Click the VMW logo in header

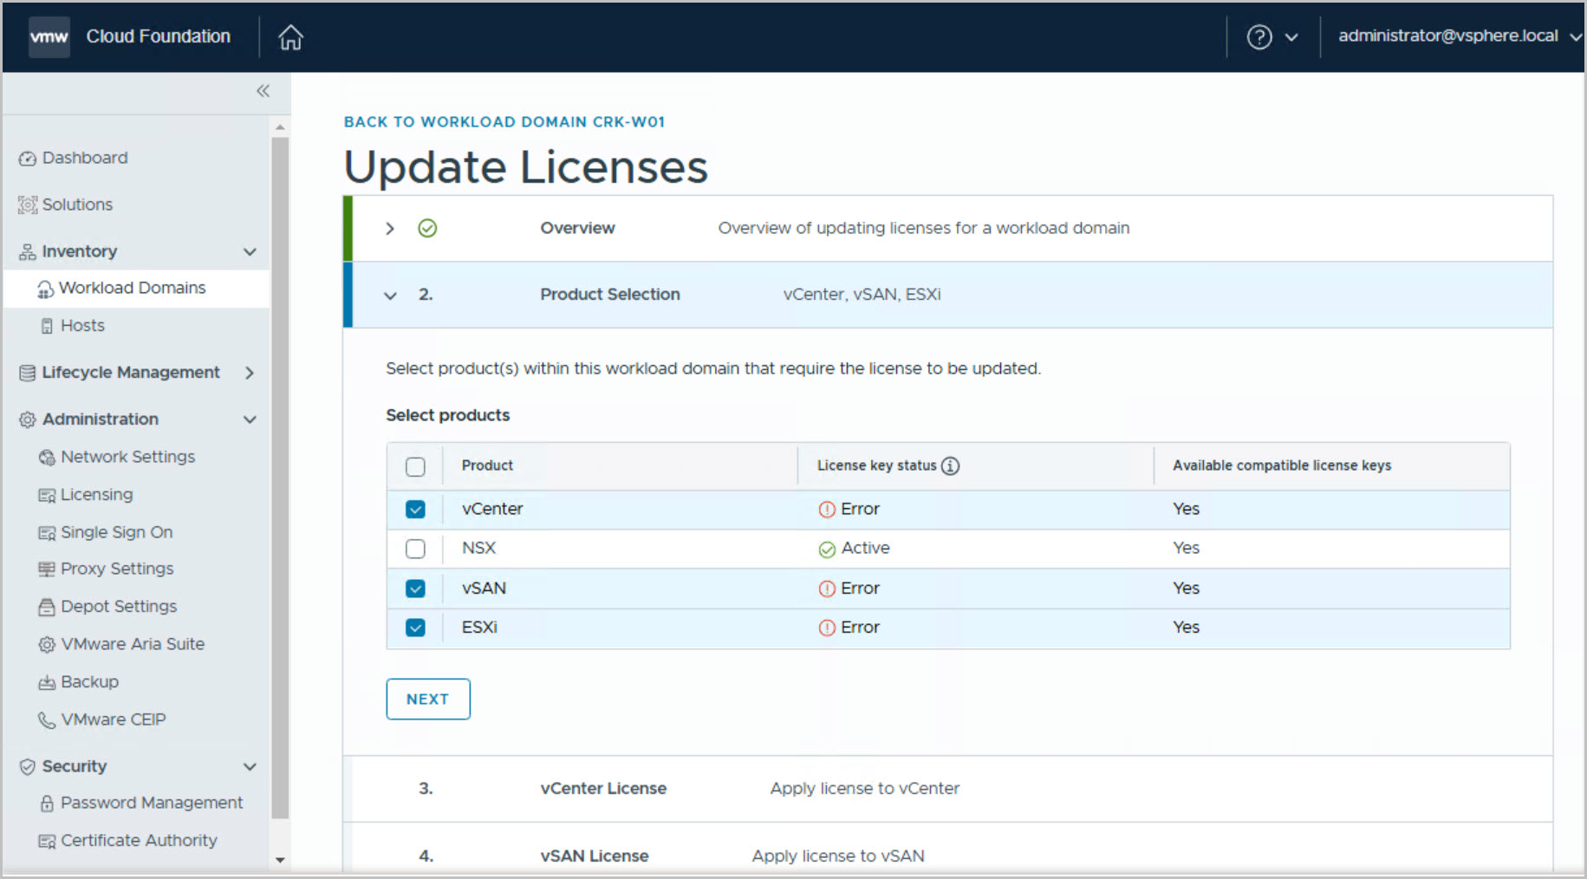(49, 36)
